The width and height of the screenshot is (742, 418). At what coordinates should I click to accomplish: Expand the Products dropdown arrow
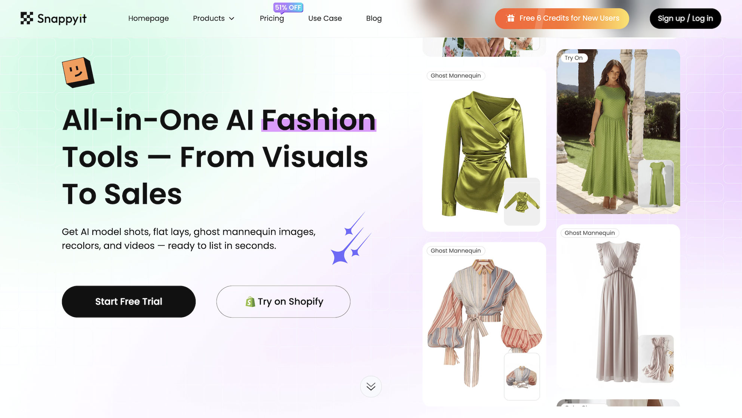coord(232,18)
